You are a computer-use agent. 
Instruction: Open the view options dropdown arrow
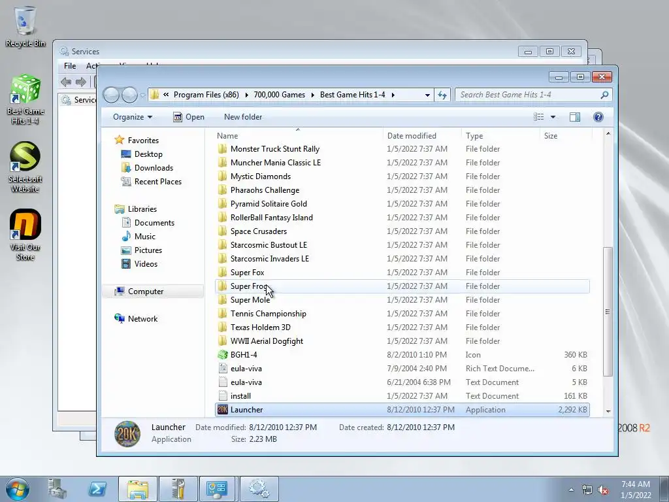tap(553, 117)
